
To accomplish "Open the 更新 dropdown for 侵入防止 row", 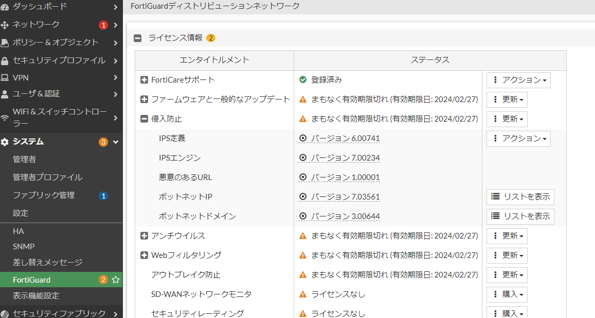I will click(507, 119).
